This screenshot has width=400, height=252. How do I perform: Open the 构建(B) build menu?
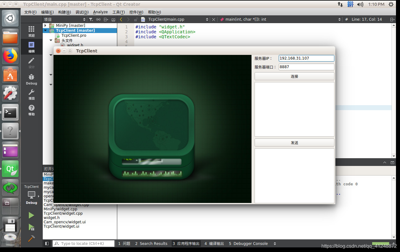[64, 12]
